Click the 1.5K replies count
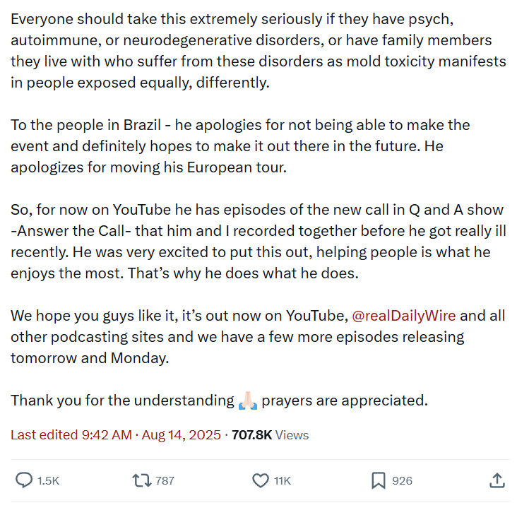Image resolution: width=517 pixels, height=510 pixels. click(48, 480)
